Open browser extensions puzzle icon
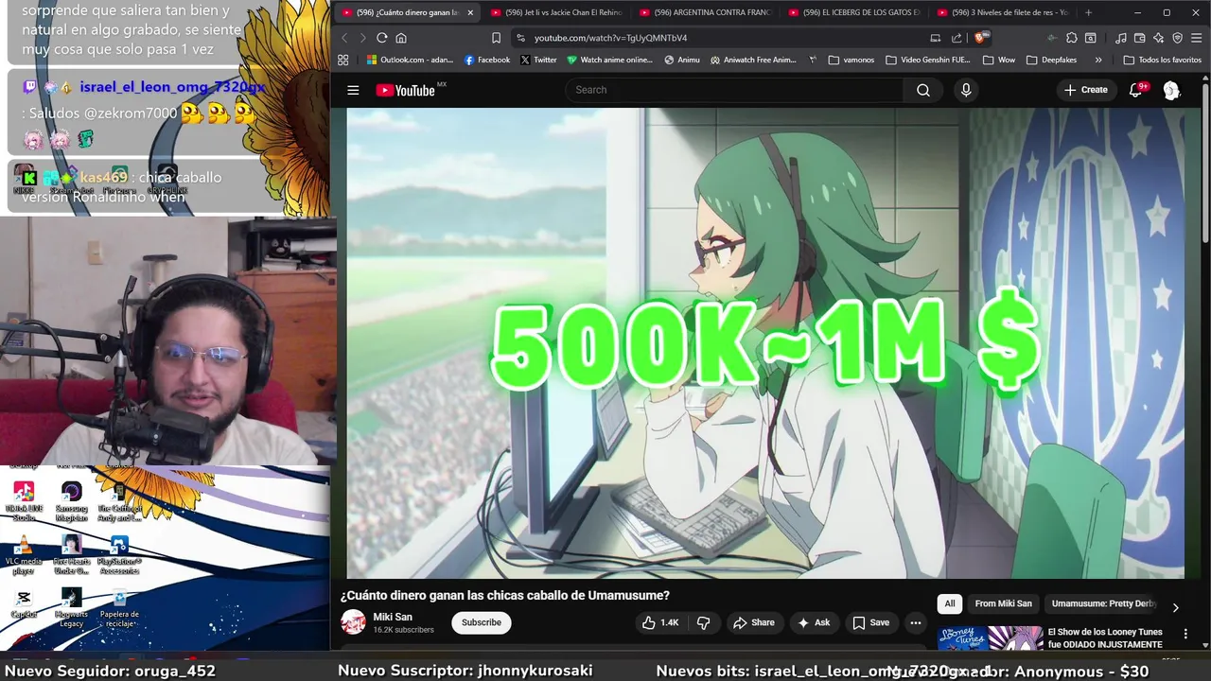1211x681 pixels. point(1071,38)
